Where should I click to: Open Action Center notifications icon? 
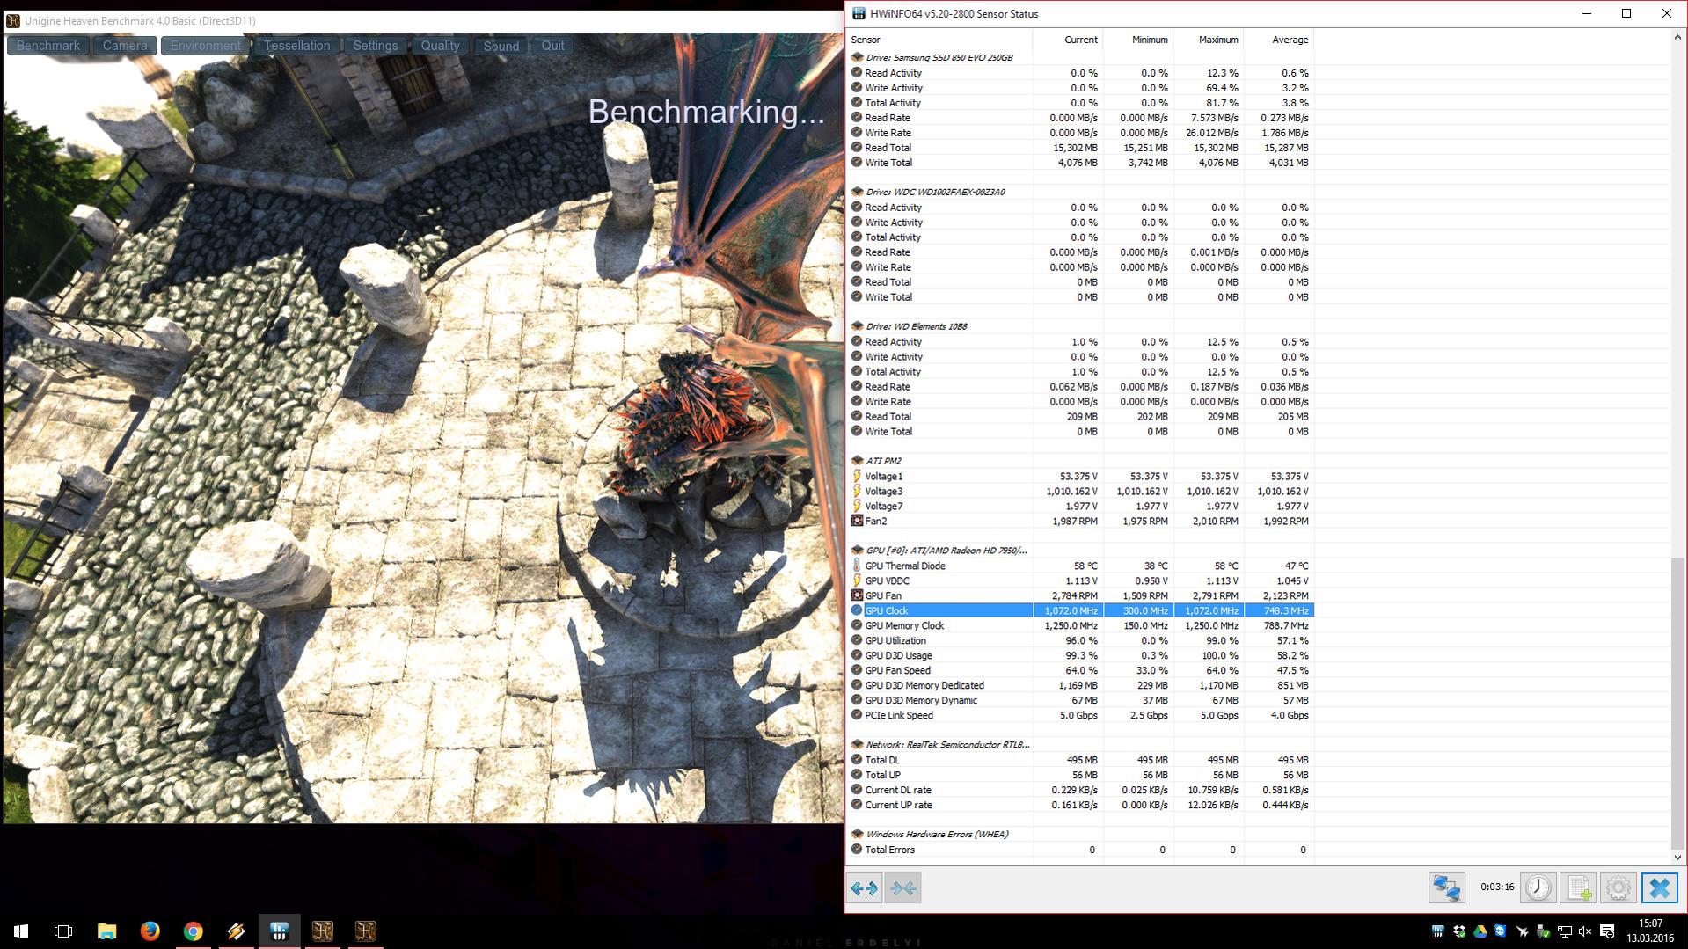1607,931
